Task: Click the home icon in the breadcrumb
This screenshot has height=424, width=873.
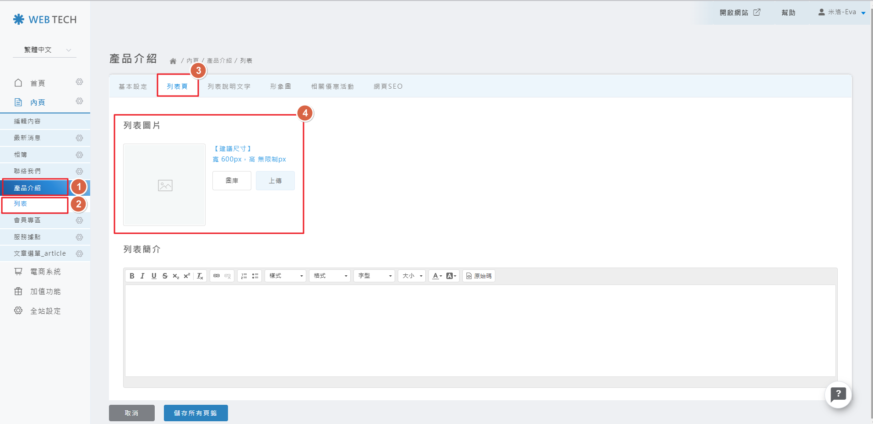Action: point(173,61)
